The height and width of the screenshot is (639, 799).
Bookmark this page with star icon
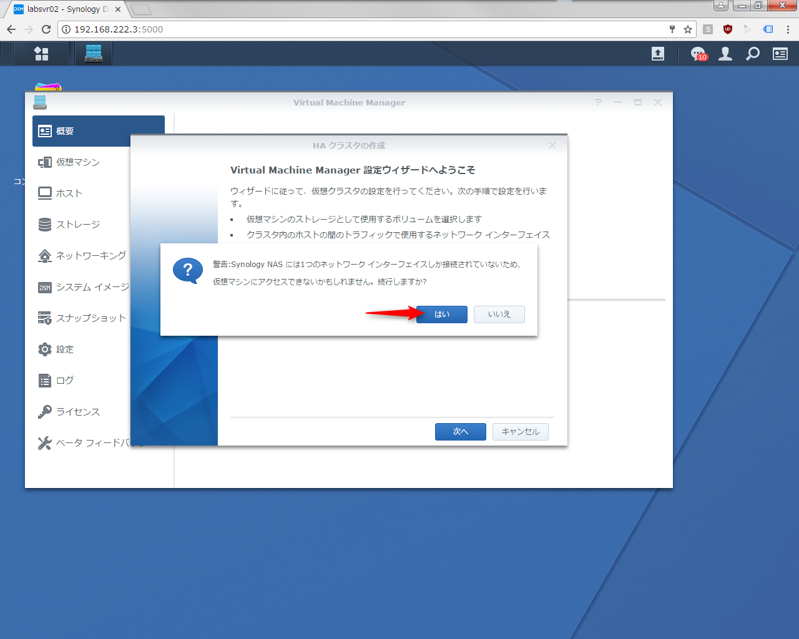point(688,29)
